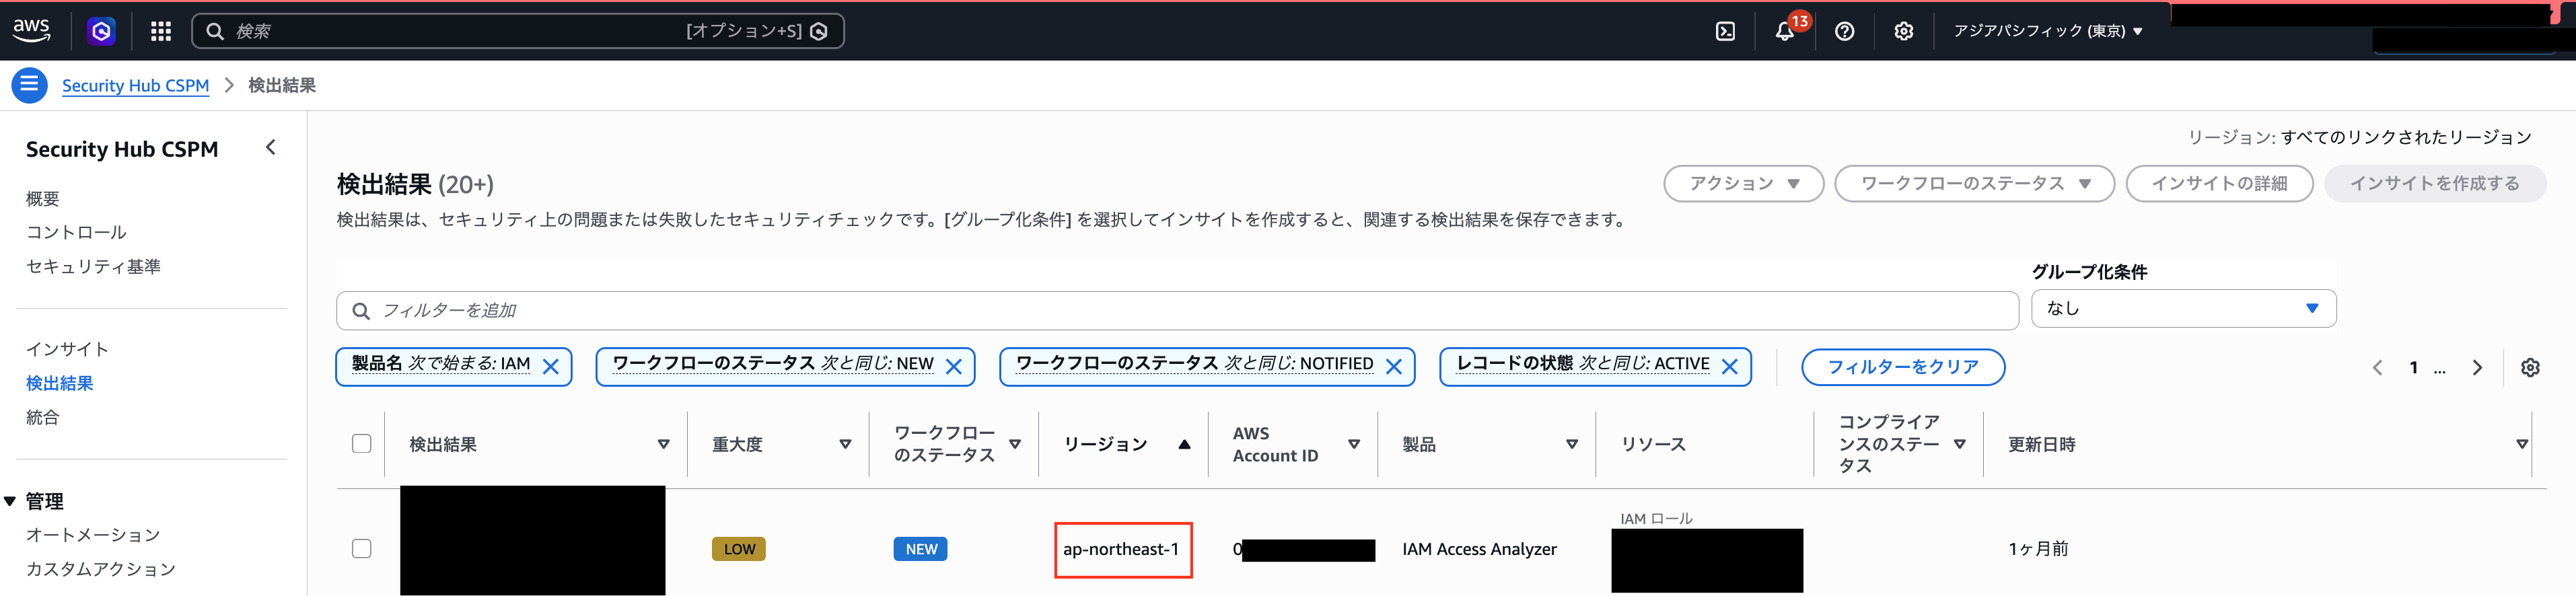Remove the ワークフローのステータス NEW filter
2576x596 pixels.
tap(954, 367)
